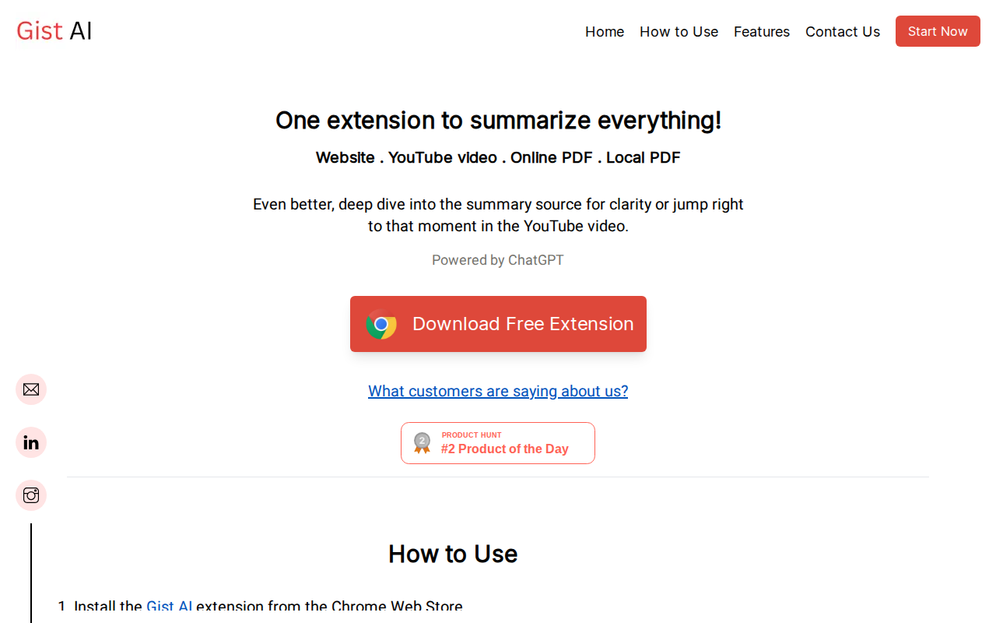Select Features in the navigation bar
Image resolution: width=996 pixels, height=623 pixels.
pyautogui.click(x=761, y=31)
